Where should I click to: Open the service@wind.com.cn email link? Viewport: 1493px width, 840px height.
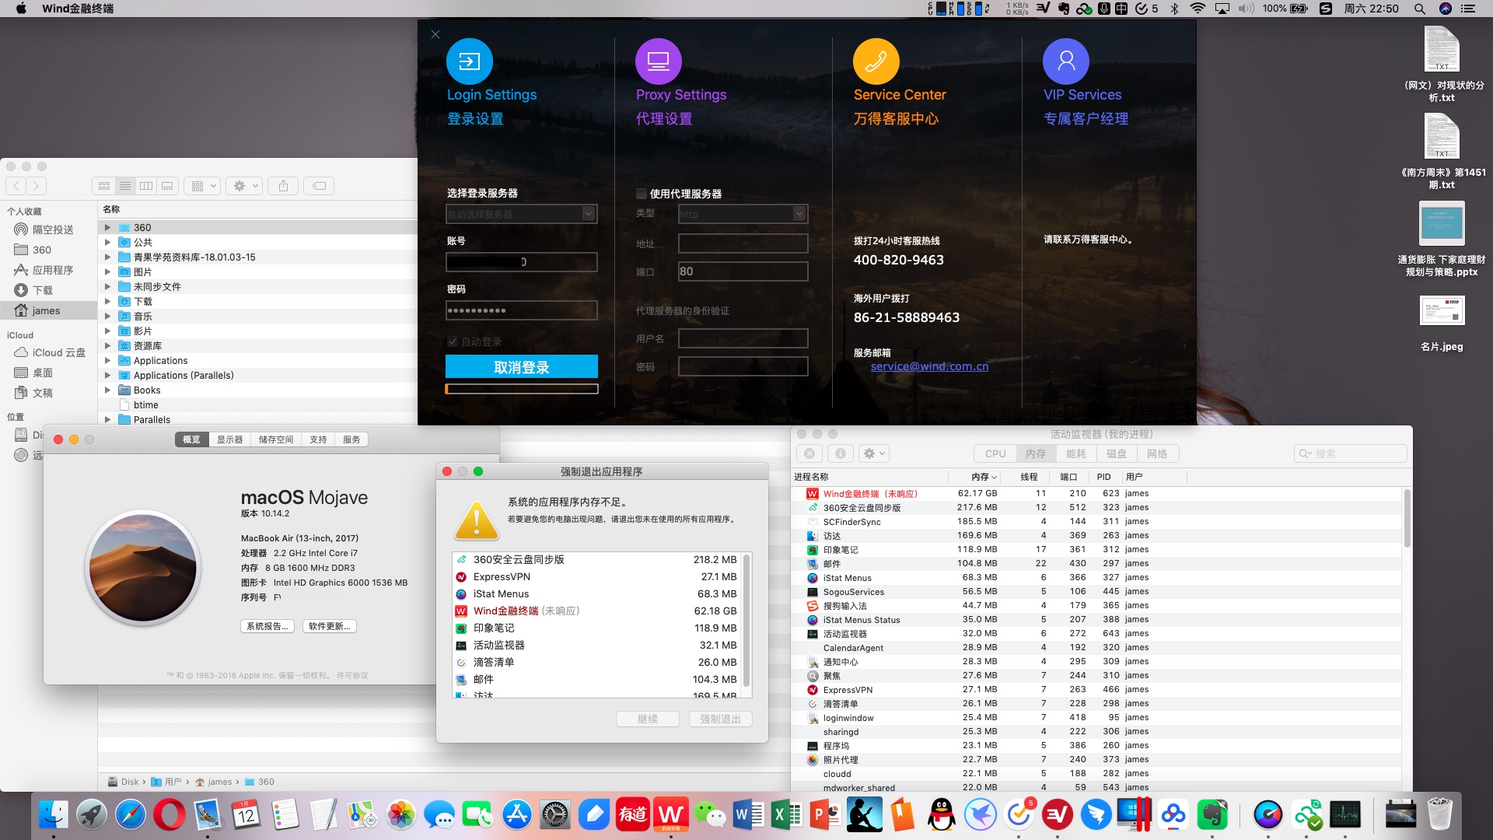pos(929,366)
